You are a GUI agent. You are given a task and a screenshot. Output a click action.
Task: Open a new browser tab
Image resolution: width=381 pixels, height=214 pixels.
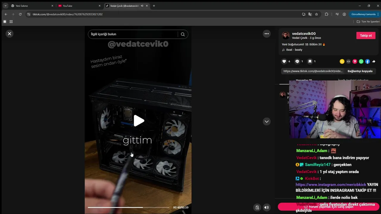154,6
